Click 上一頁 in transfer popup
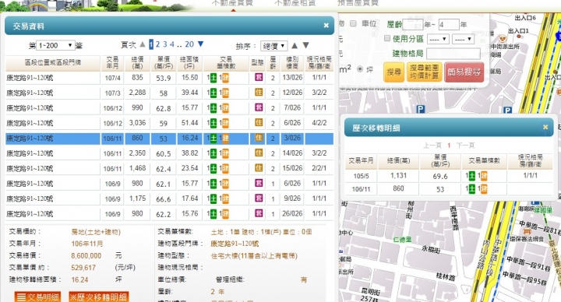Screen dimensions: 561x302 [x=432, y=146]
